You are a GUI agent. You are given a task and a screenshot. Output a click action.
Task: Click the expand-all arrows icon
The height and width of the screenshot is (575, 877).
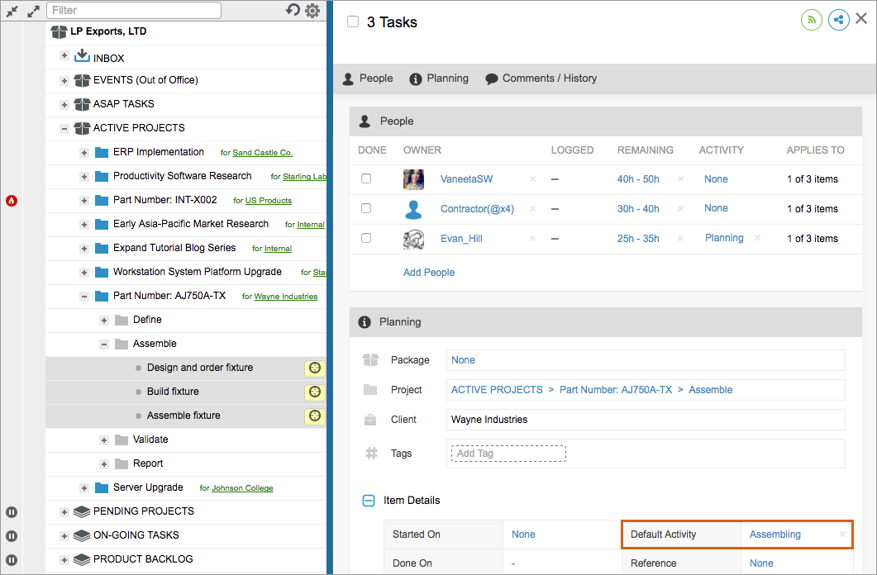(x=33, y=12)
